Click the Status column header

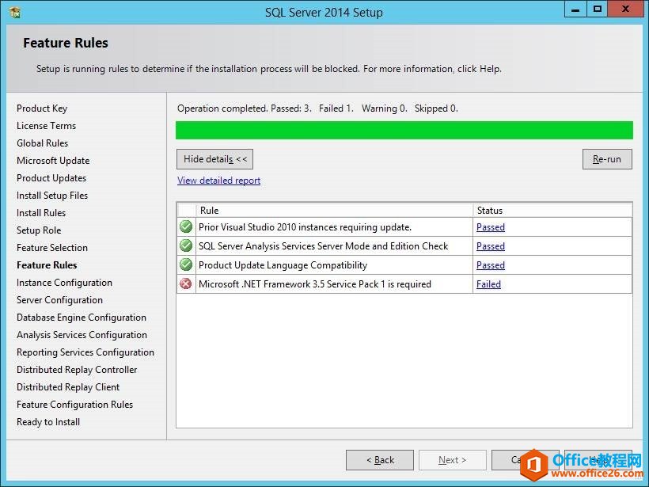[x=552, y=211]
